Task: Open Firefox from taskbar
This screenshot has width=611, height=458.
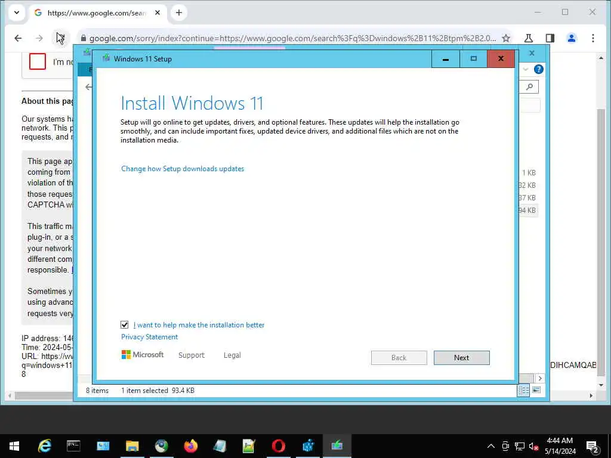Action: (190, 446)
